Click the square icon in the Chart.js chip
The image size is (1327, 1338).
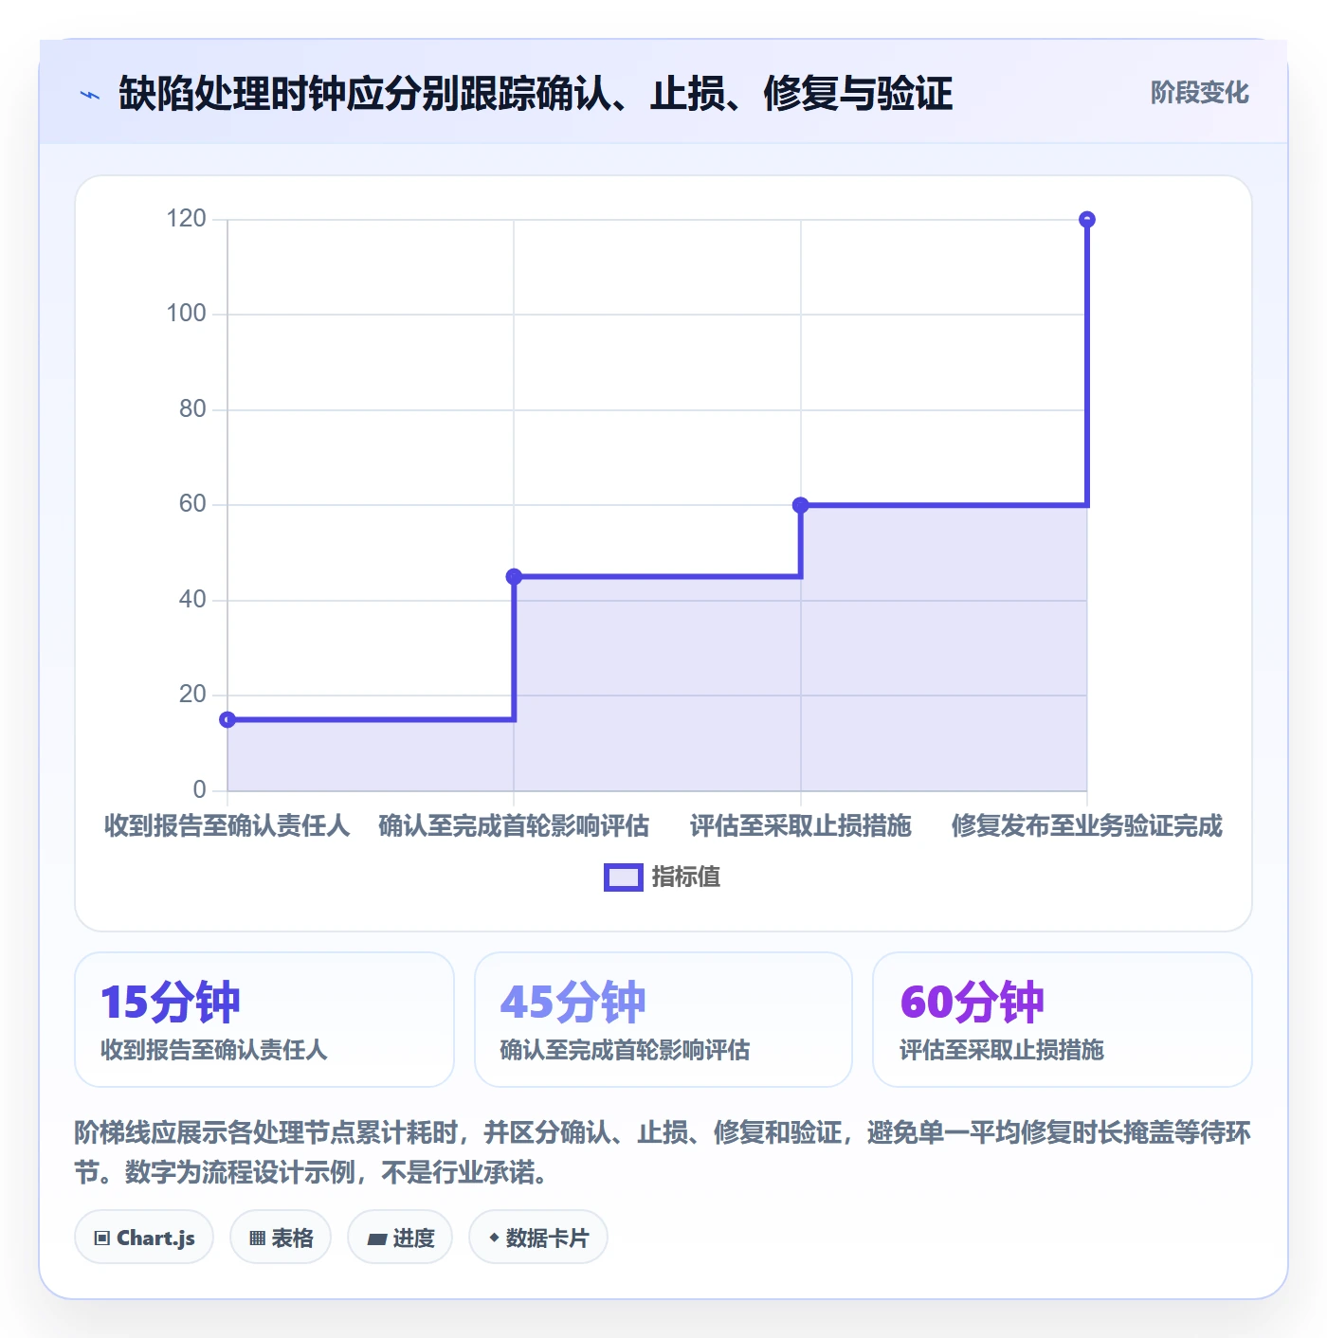click(102, 1238)
